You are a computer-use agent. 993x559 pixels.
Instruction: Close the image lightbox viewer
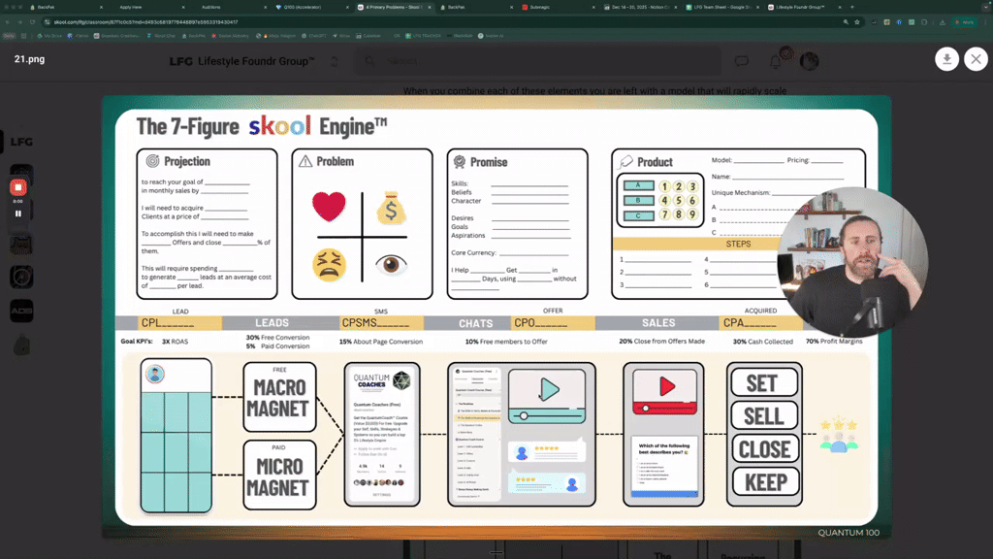[976, 59]
